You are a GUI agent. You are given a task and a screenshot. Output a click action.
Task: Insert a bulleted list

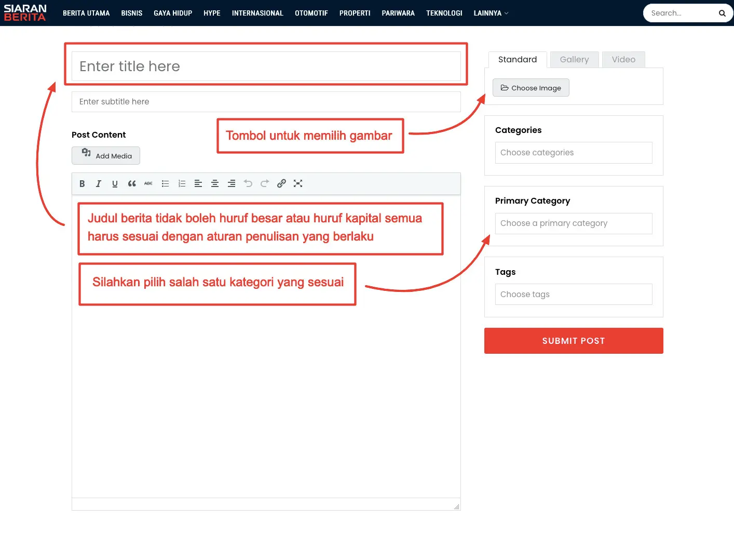point(165,183)
